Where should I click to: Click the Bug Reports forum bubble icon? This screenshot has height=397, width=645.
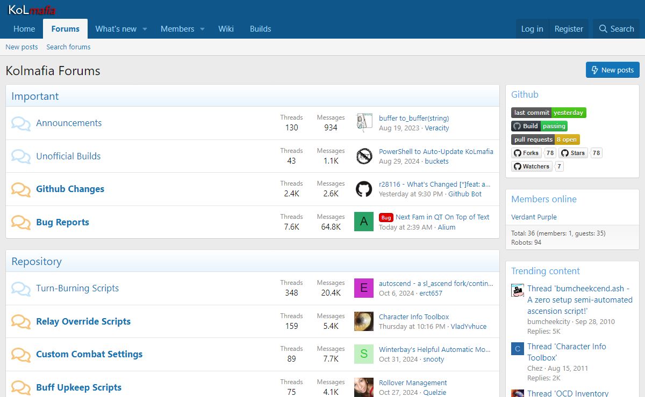click(21, 223)
